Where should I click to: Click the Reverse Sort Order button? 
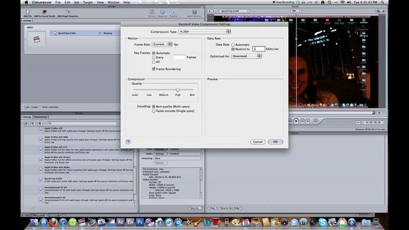[230, 208]
